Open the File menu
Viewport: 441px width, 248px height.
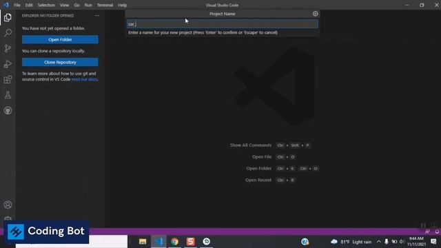(x=17, y=5)
